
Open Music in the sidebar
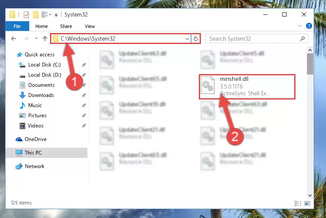point(35,105)
